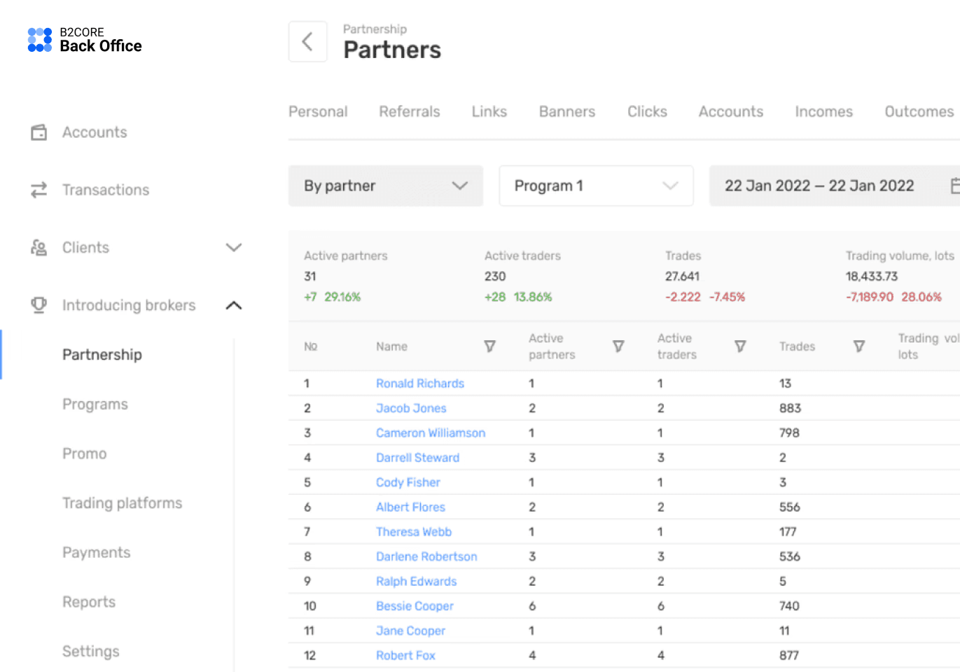Open filter for the Name column
Viewport: 960px width, 672px height.
coord(490,346)
